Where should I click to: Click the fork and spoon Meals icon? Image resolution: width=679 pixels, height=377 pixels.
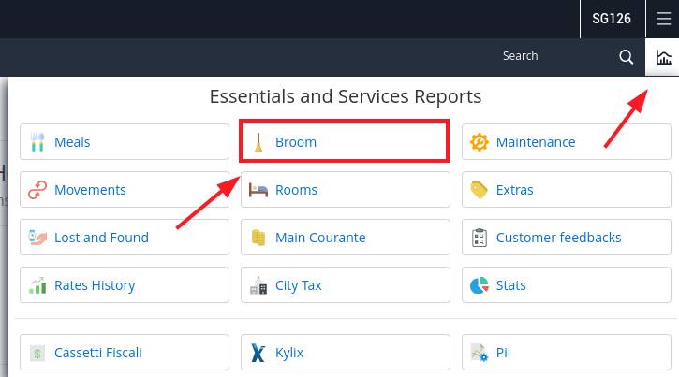click(37, 142)
